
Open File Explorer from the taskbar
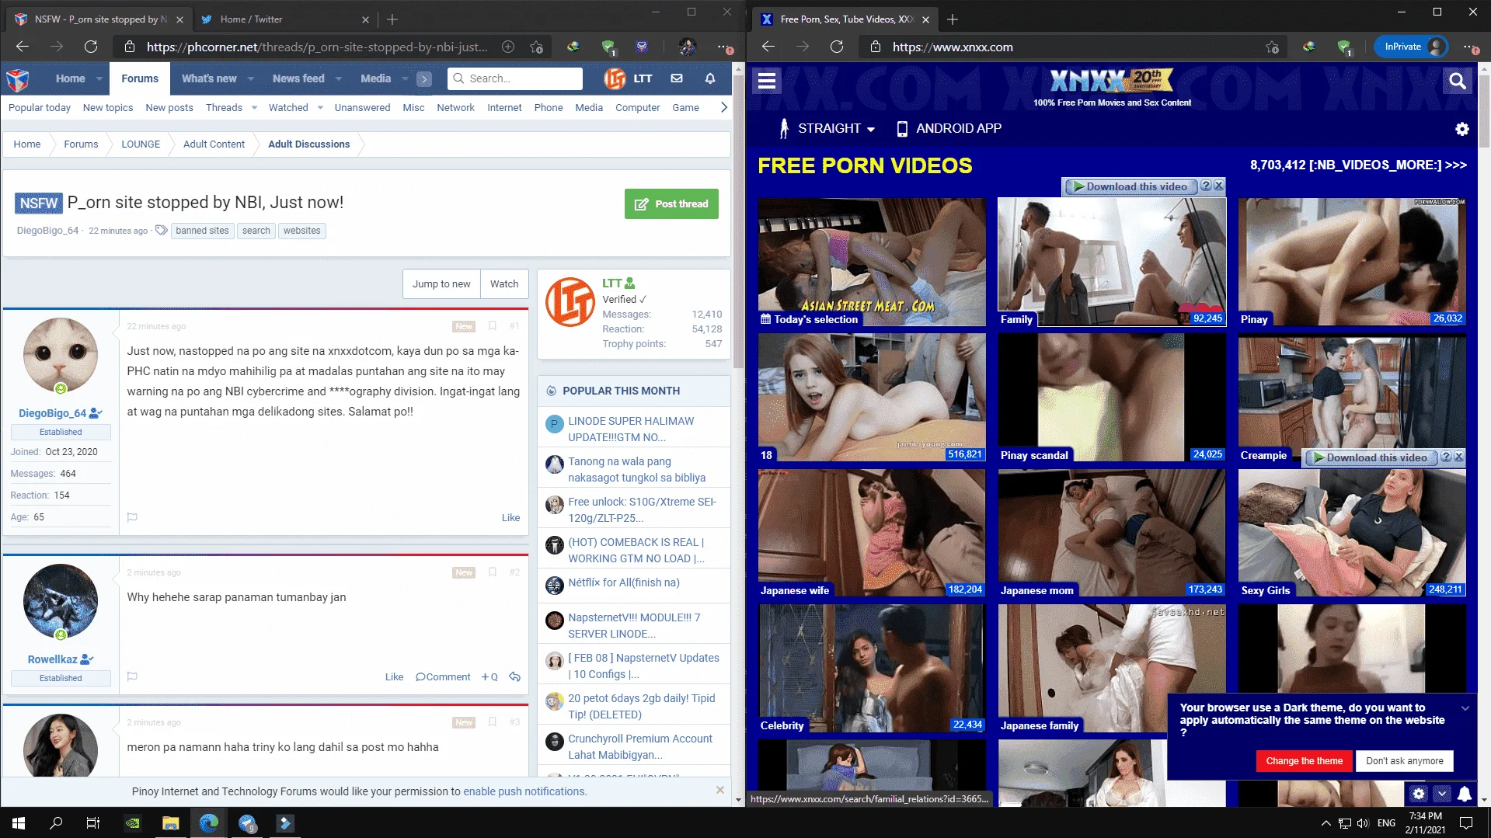click(170, 822)
